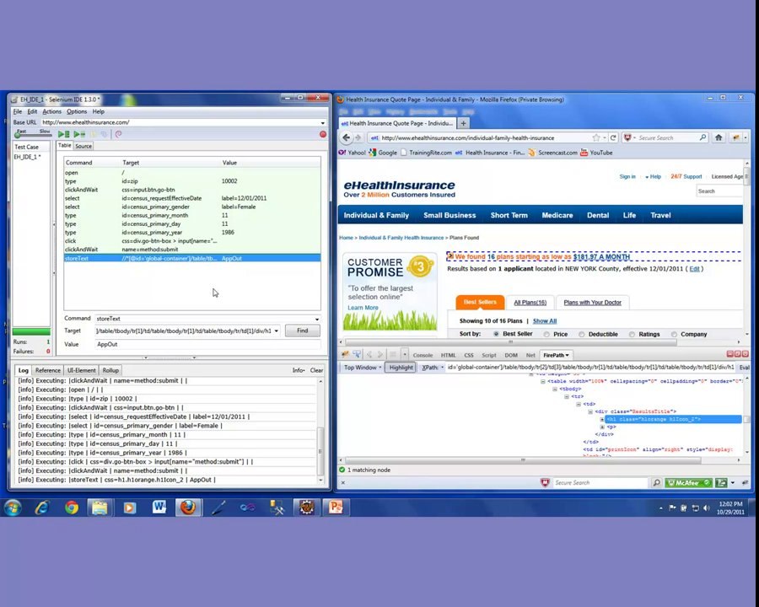Open the Options menu in Selenium IDE
Screen dimensions: 759x607
[x=77, y=111]
